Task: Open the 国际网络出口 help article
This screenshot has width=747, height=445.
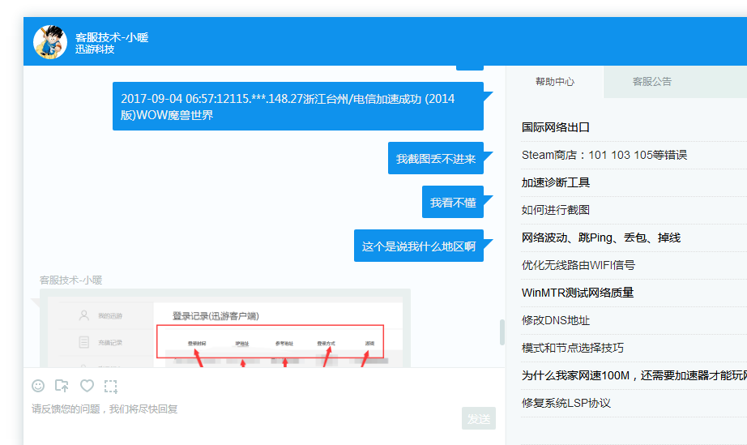Action: tap(556, 127)
